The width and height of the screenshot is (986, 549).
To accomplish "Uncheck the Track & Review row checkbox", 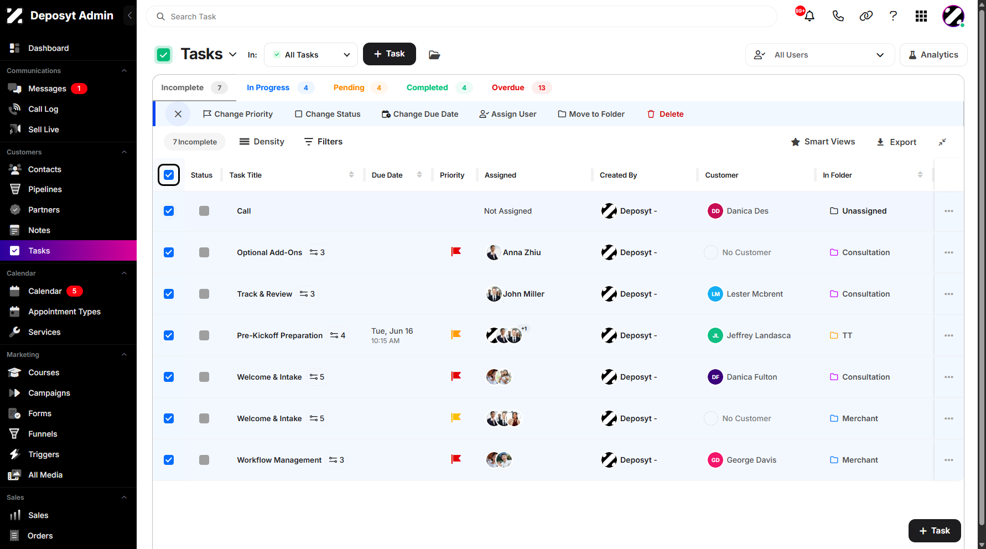I will click(x=169, y=294).
